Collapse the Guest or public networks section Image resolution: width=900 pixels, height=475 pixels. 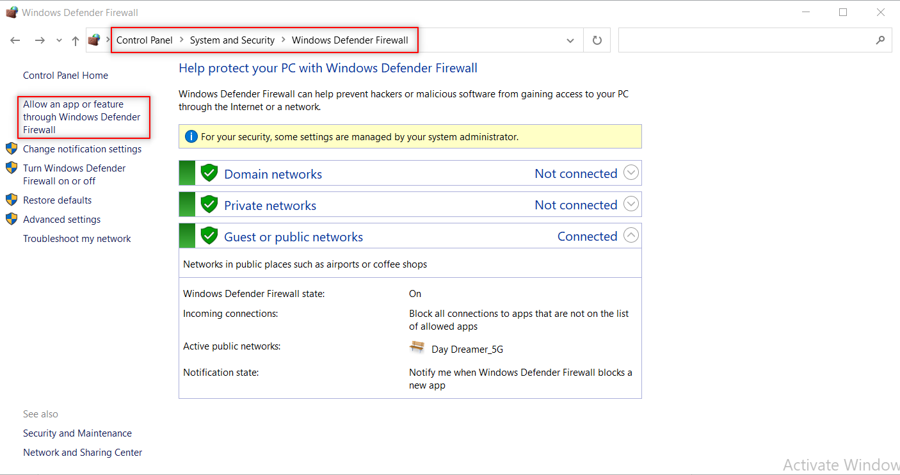coord(631,236)
